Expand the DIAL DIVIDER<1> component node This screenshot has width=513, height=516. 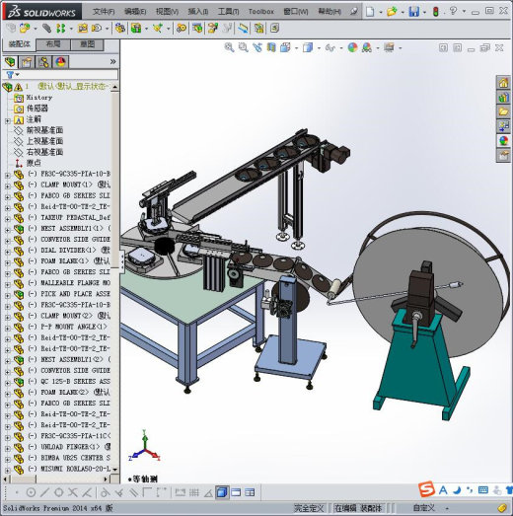coord(8,252)
